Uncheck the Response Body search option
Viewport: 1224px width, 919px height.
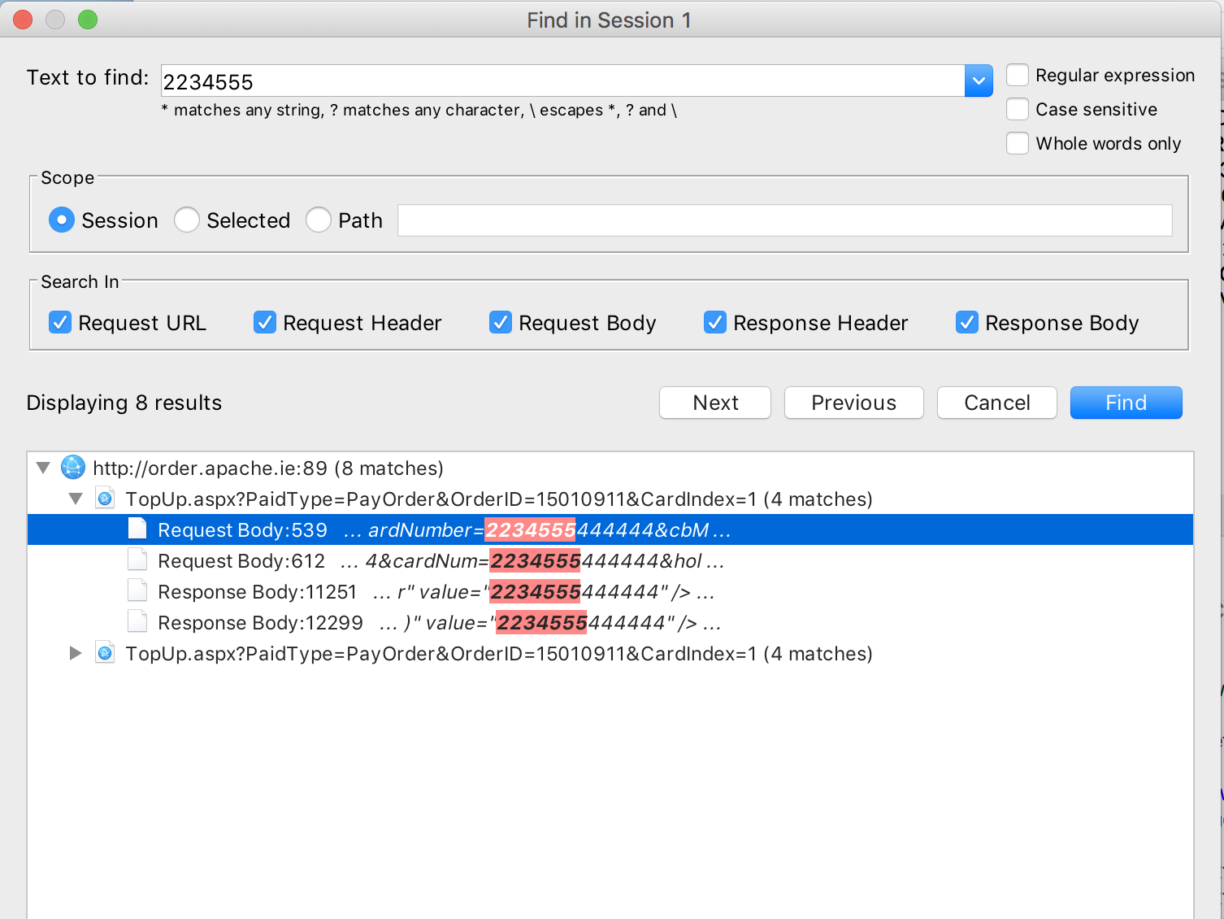click(x=967, y=323)
